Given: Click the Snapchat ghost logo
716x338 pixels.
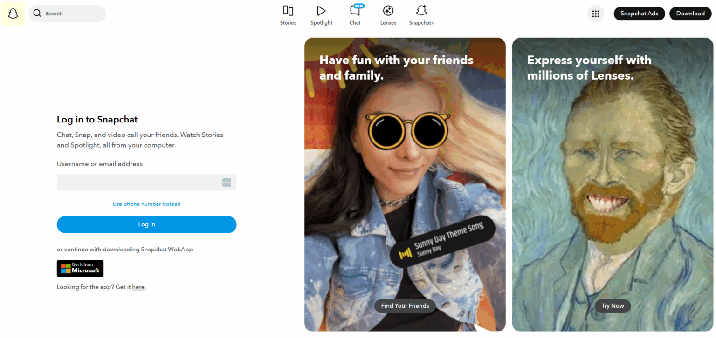Looking at the screenshot, I should tap(13, 13).
